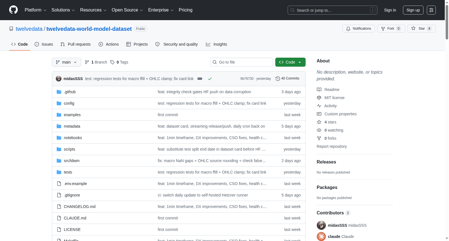
Task: Open the 40 Commits history link
Action: 287,78
